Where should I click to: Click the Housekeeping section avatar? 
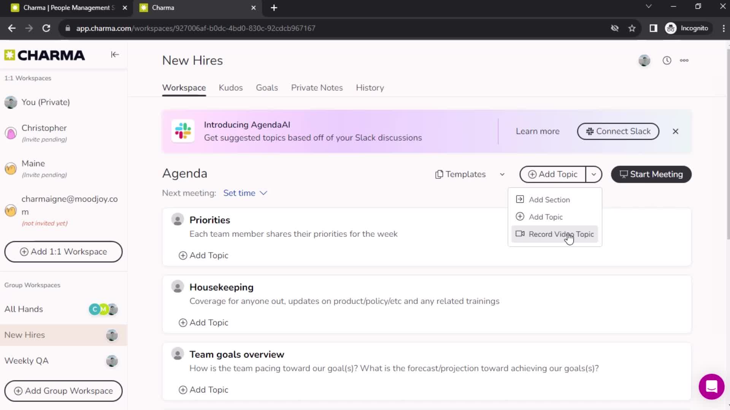point(177,287)
